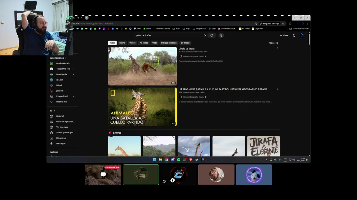Click the Crear plus button
This screenshot has width=357, height=200.
tap(284, 35)
